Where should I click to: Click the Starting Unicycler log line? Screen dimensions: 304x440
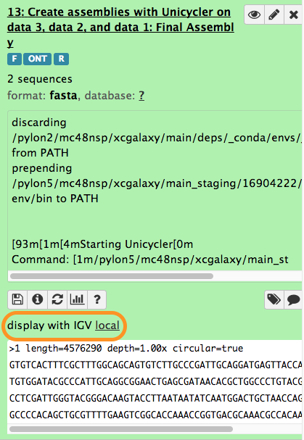102,244
